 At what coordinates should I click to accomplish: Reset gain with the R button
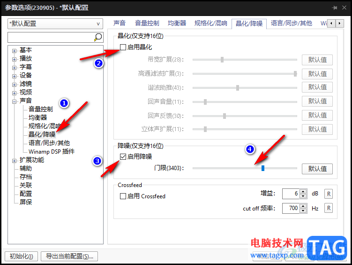[x=329, y=194]
